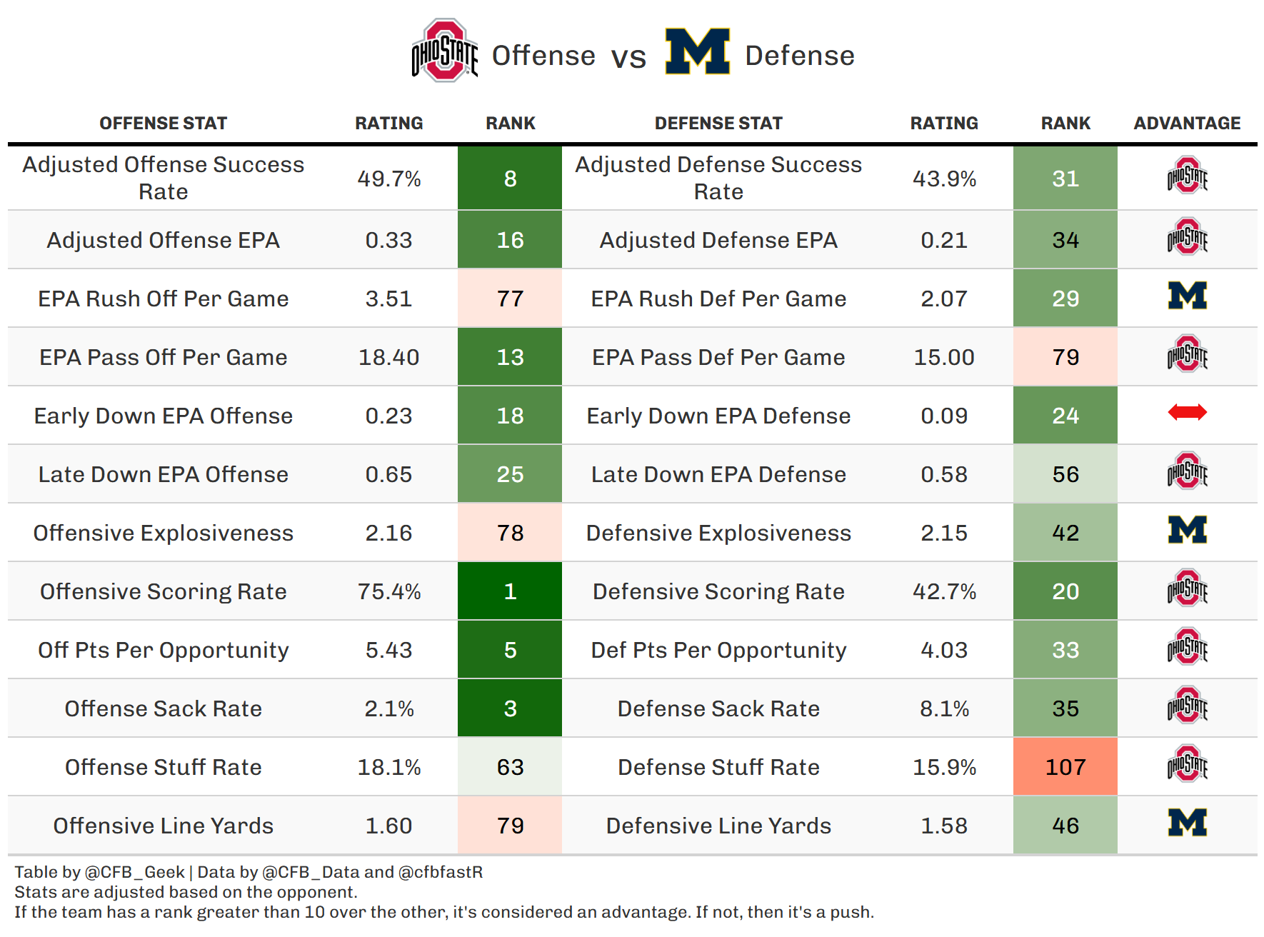Image resolution: width=1264 pixels, height=937 pixels.
Task: Click the Michigan logo in the title
Action: pyautogui.click(x=697, y=51)
